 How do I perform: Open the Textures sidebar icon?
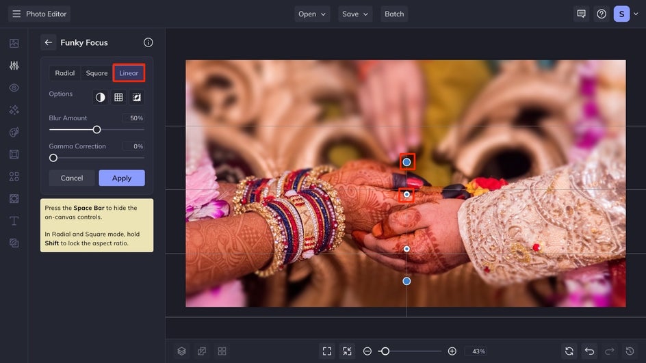click(14, 199)
